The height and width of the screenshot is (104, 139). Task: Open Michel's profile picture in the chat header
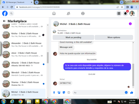coord(56,24)
